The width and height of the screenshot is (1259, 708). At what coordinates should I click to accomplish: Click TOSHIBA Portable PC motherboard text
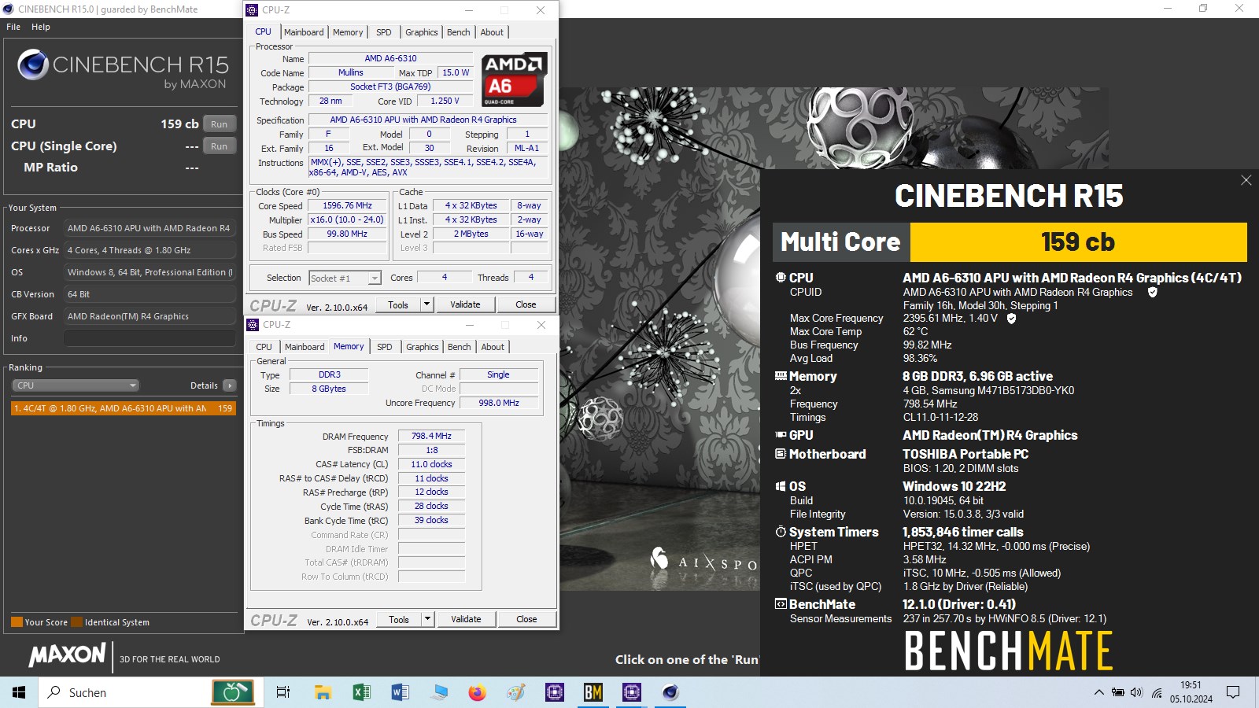pos(965,454)
